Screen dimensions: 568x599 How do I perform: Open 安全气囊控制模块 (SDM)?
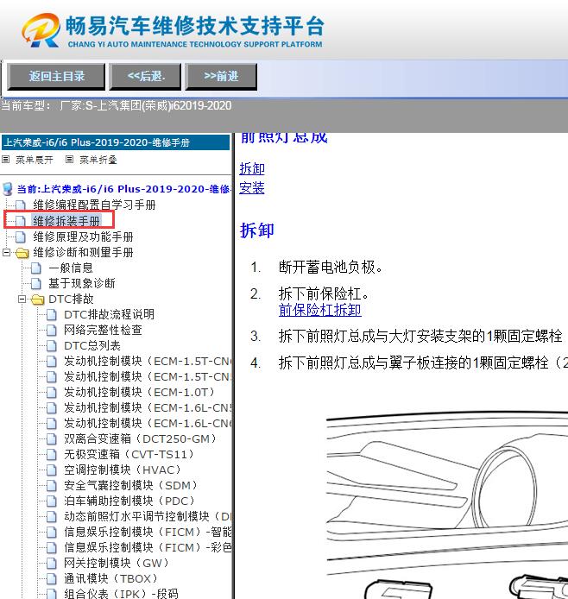pyautogui.click(x=131, y=486)
